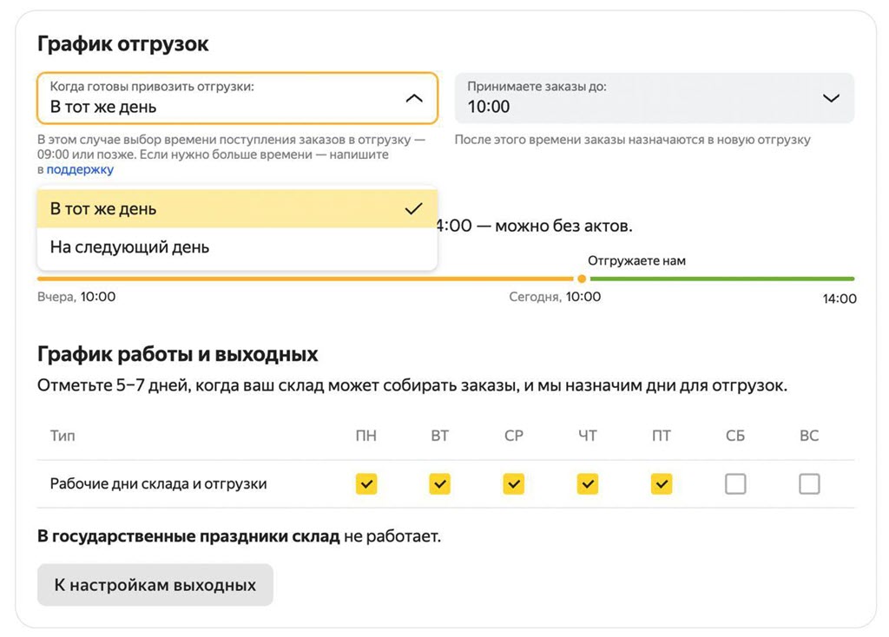Toggle the СР working day checkbox
889x637 pixels.
pyautogui.click(x=514, y=483)
